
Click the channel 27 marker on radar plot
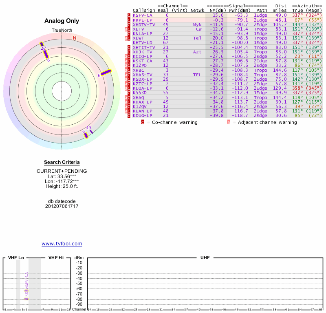[x=43, y=48]
